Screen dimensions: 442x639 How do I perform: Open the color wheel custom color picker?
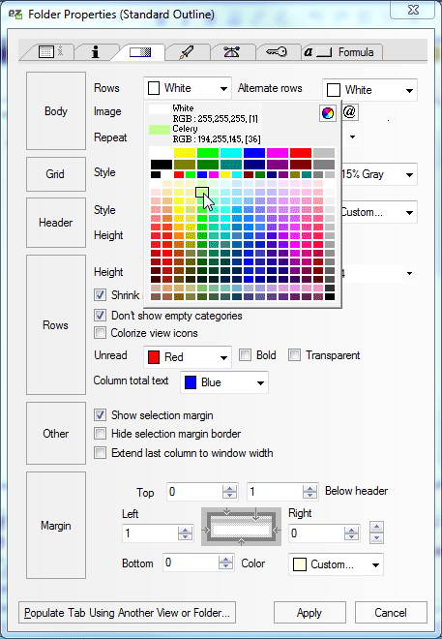pyautogui.click(x=328, y=113)
